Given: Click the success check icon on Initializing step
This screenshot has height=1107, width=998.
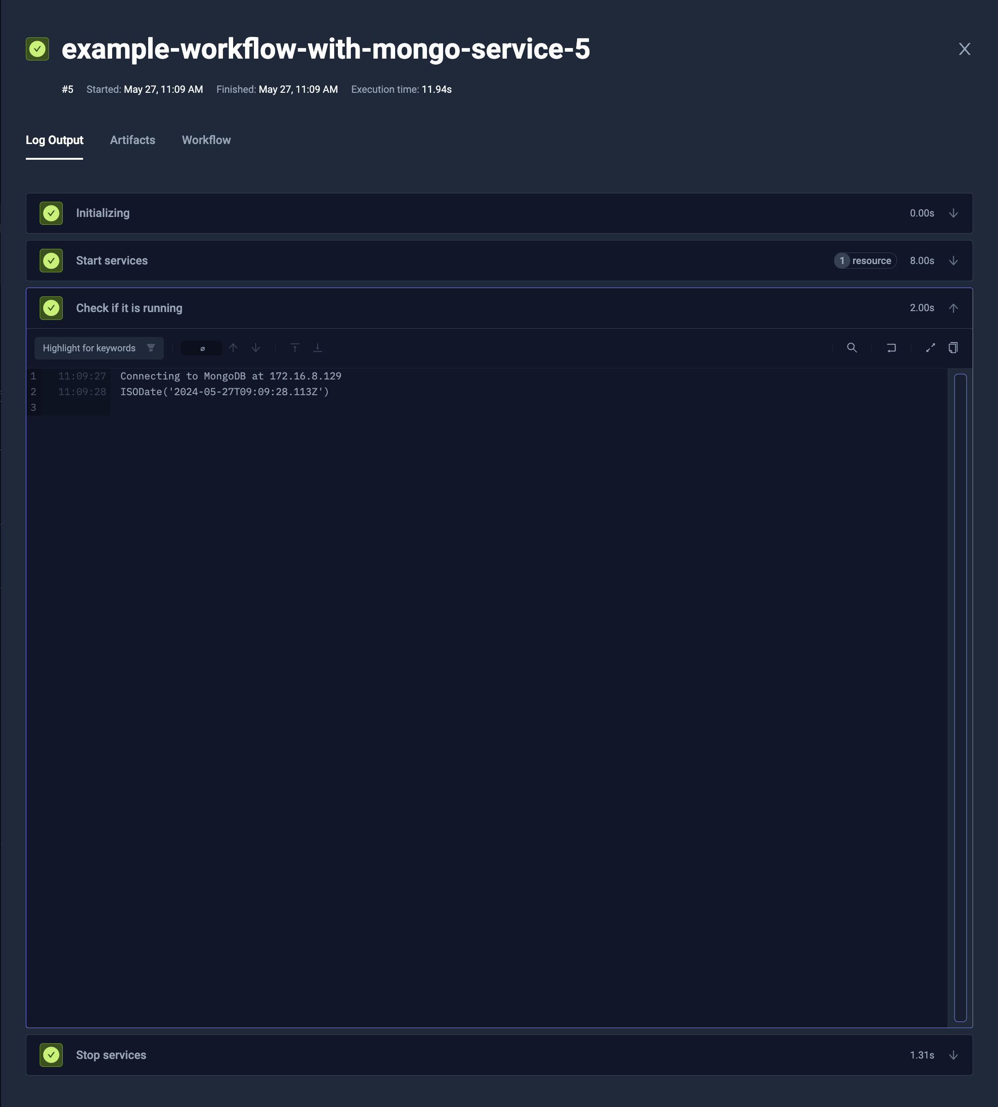Looking at the screenshot, I should click(51, 213).
